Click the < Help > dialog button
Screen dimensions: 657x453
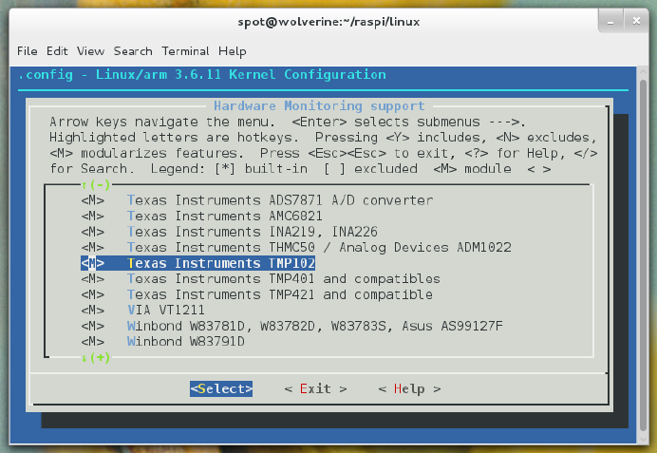[409, 388]
